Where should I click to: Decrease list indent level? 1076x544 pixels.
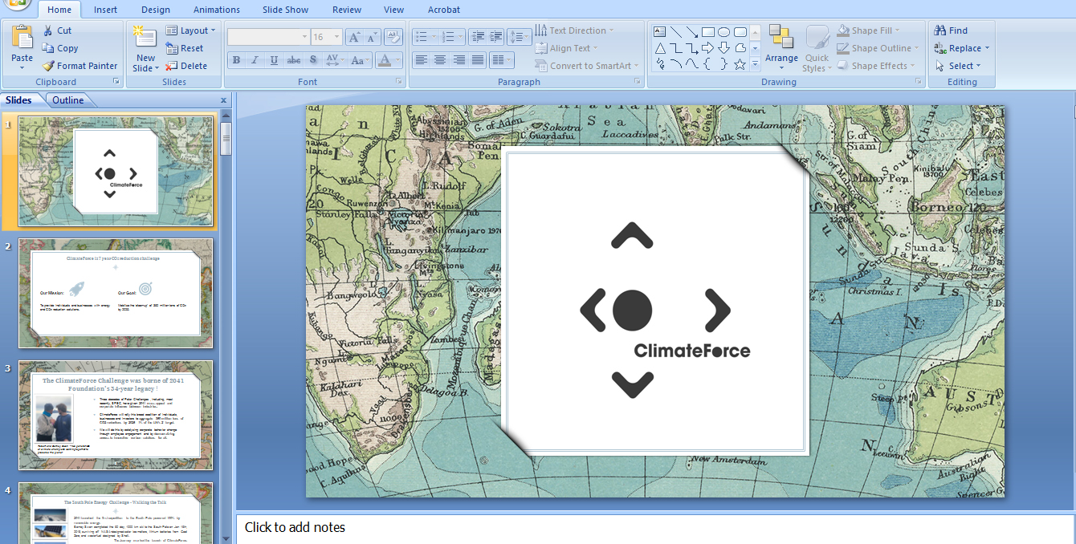[478, 37]
